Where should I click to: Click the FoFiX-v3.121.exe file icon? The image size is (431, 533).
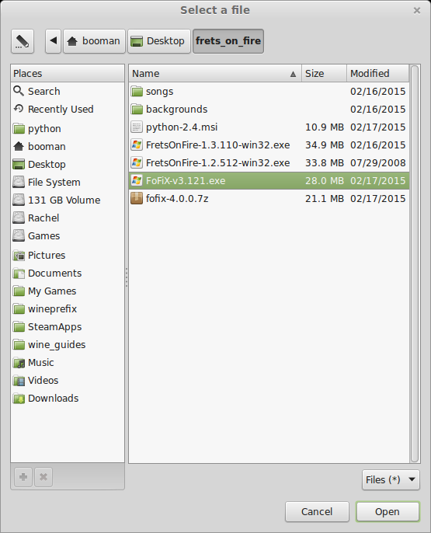[137, 180]
